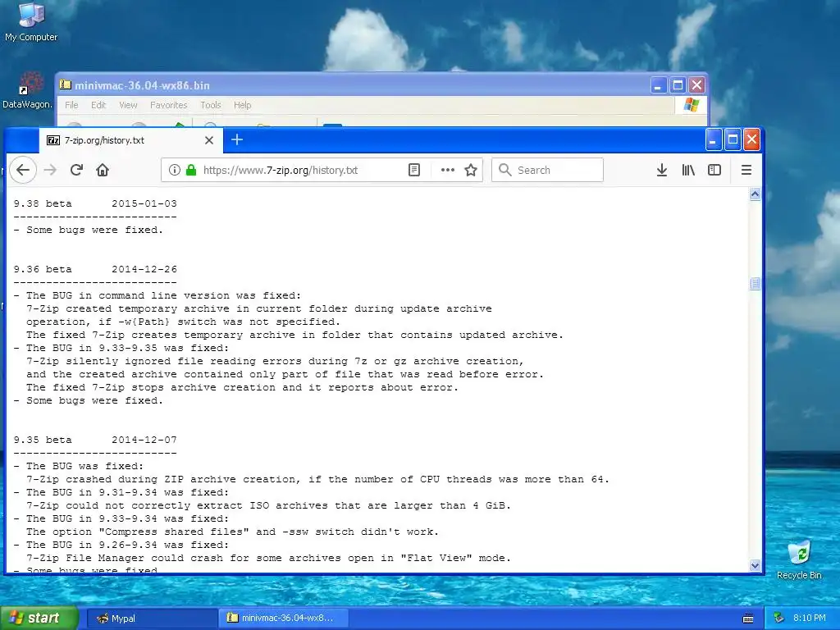Open Tools menu in minivmac window

(211, 105)
